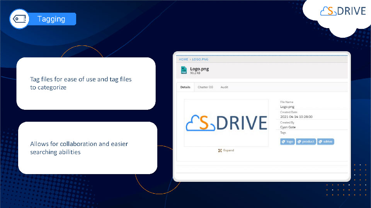Viewport: 371px width, 208px height.
Task: Select the product tag
Action: click(306, 141)
